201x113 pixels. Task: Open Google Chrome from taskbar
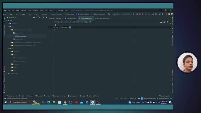pyautogui.click(x=65, y=102)
